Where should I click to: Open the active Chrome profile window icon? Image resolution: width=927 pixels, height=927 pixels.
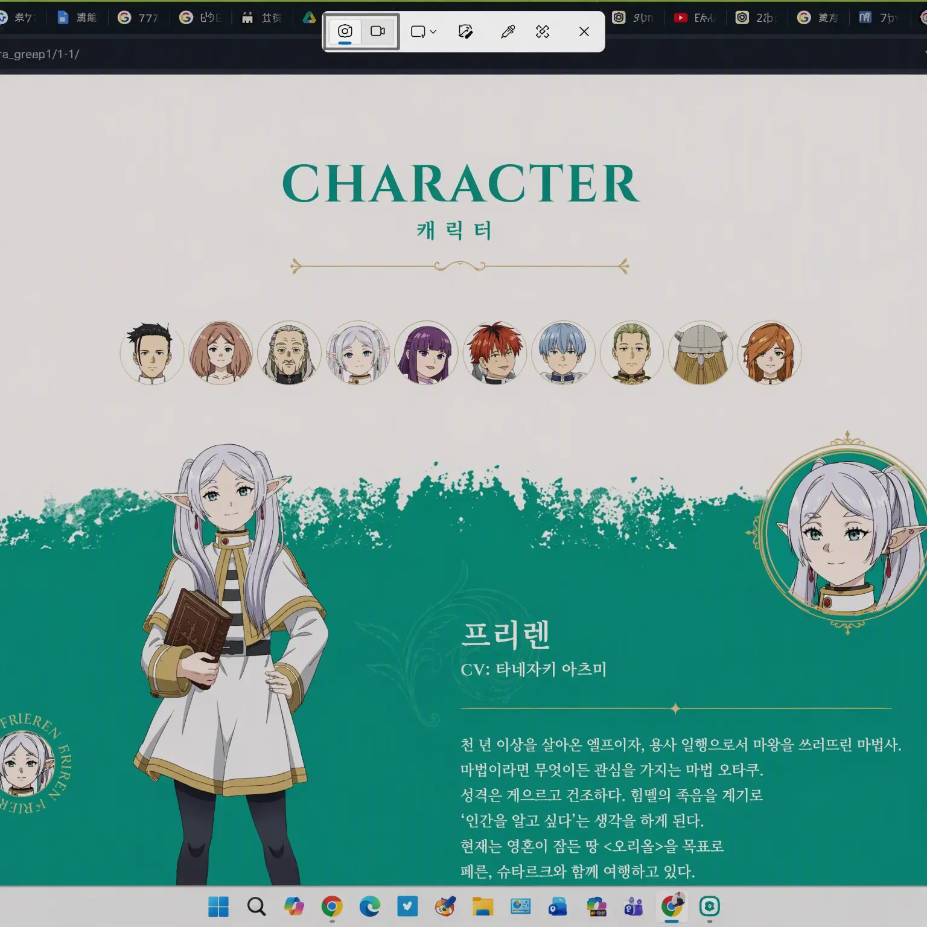[672, 906]
